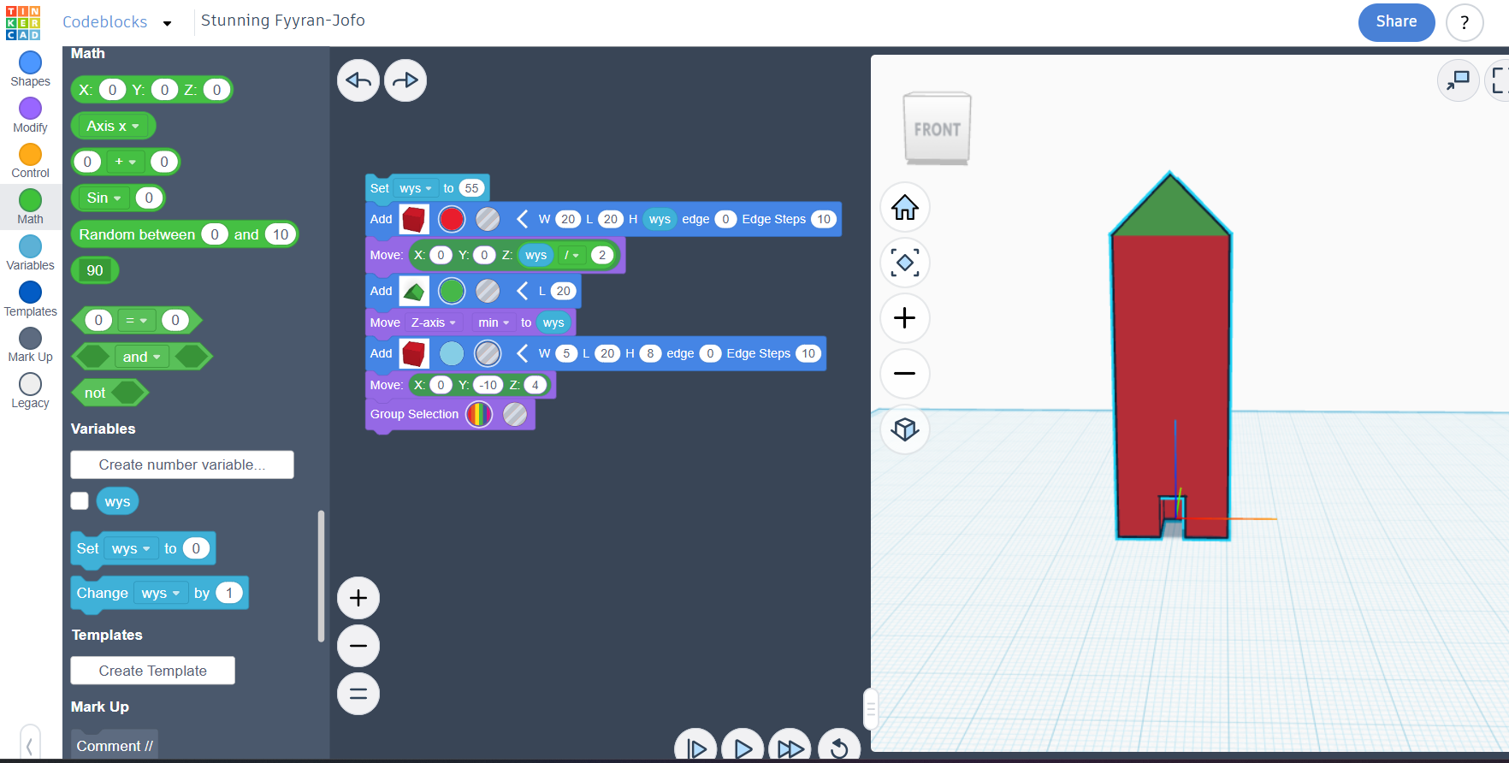Click the reset code button
The height and width of the screenshot is (763, 1509).
(x=838, y=748)
